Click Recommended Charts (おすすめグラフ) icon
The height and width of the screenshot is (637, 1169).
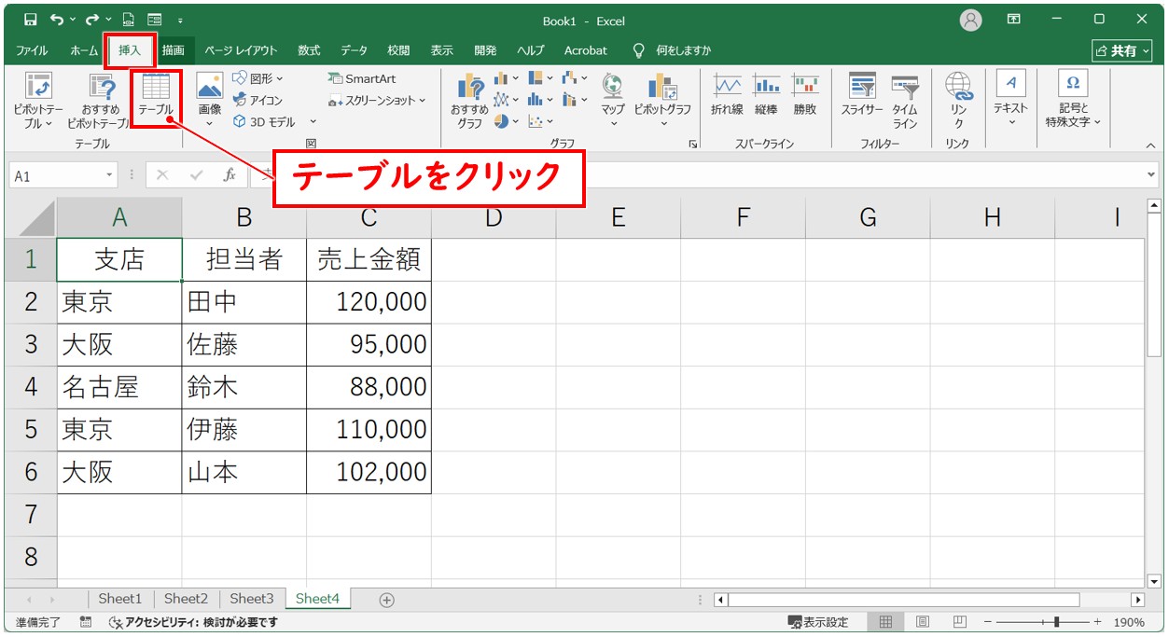pyautogui.click(x=469, y=101)
